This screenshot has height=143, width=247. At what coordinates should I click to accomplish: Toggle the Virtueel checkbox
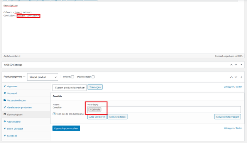coord(73,77)
